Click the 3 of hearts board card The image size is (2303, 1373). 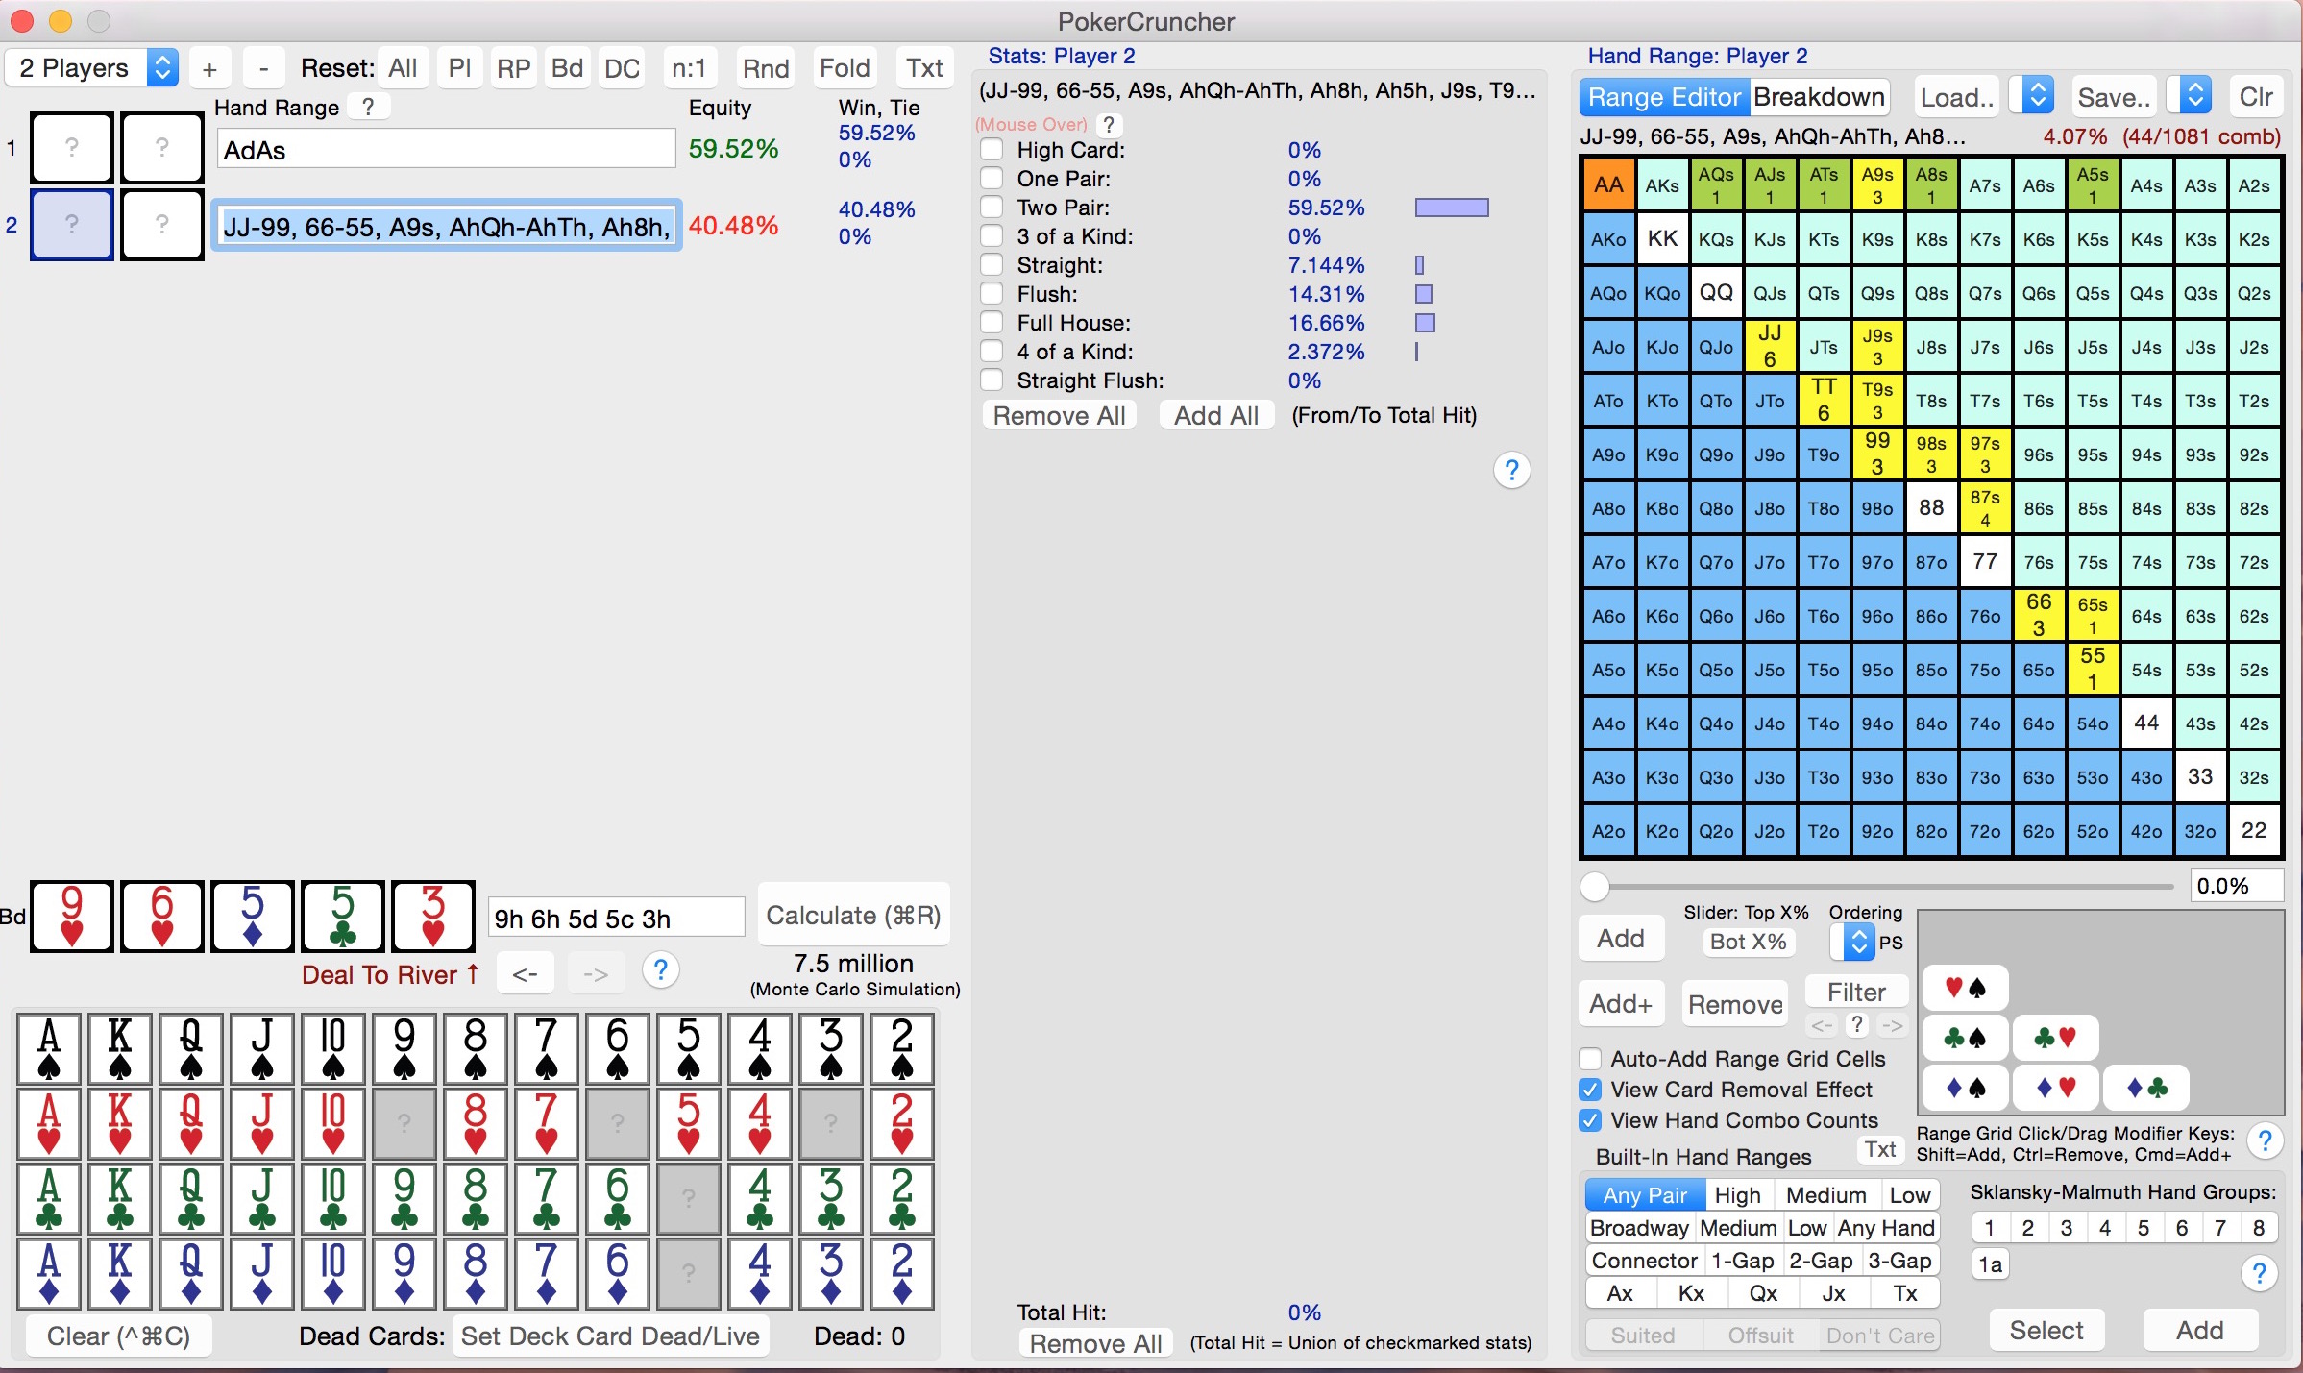(x=433, y=917)
